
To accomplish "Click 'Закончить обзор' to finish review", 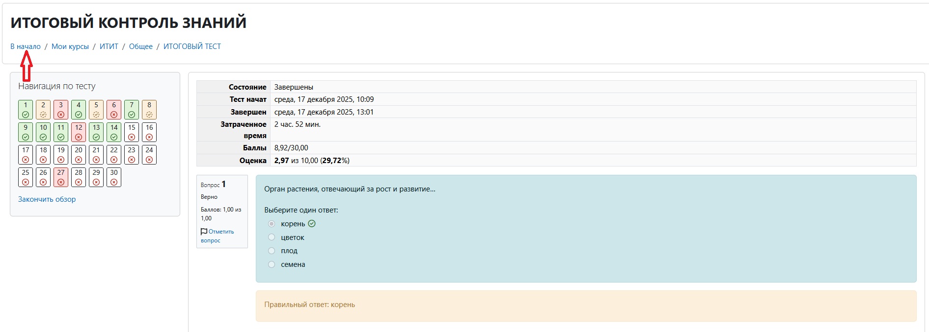I will (47, 199).
